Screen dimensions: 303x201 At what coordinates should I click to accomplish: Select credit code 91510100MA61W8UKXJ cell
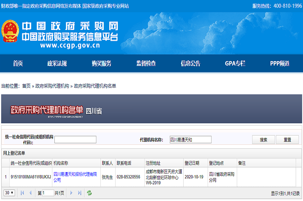[31, 177]
